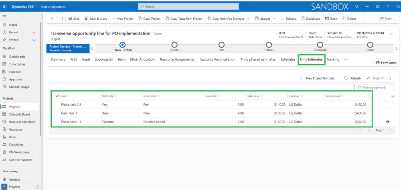The image size is (401, 190).
Task: Open the Flow dropdown in grid toolbar
Action: coord(375,78)
